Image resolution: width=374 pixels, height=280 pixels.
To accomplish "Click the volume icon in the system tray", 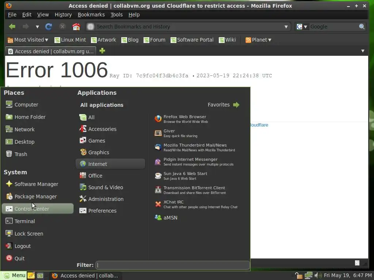I will [x=318, y=276].
